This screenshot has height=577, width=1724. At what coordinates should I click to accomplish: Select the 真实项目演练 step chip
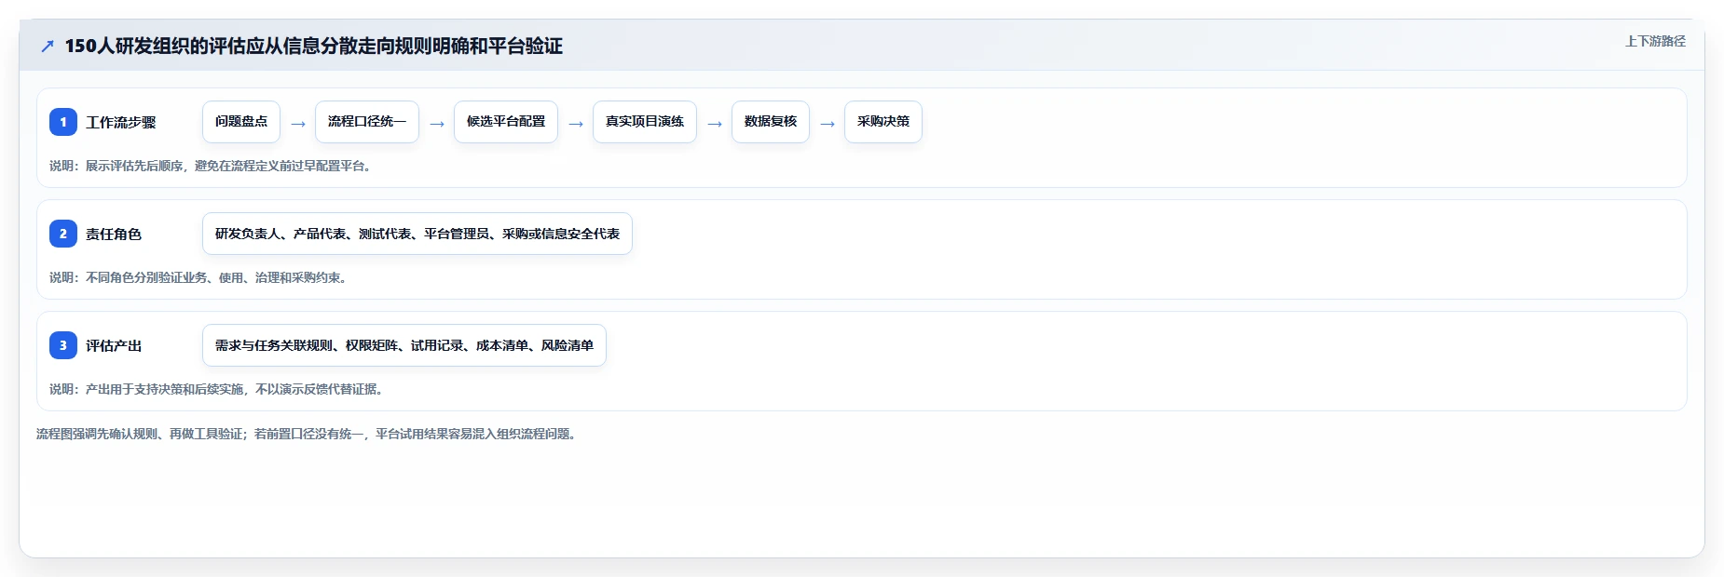[x=645, y=122]
